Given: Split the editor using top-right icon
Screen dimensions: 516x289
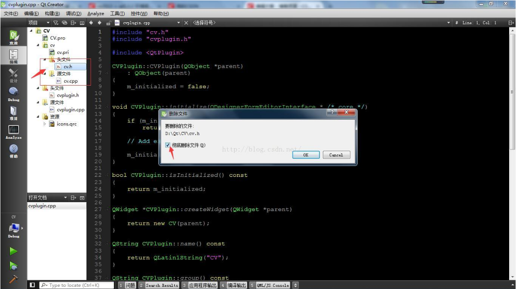Looking at the screenshot, I should 511,23.
